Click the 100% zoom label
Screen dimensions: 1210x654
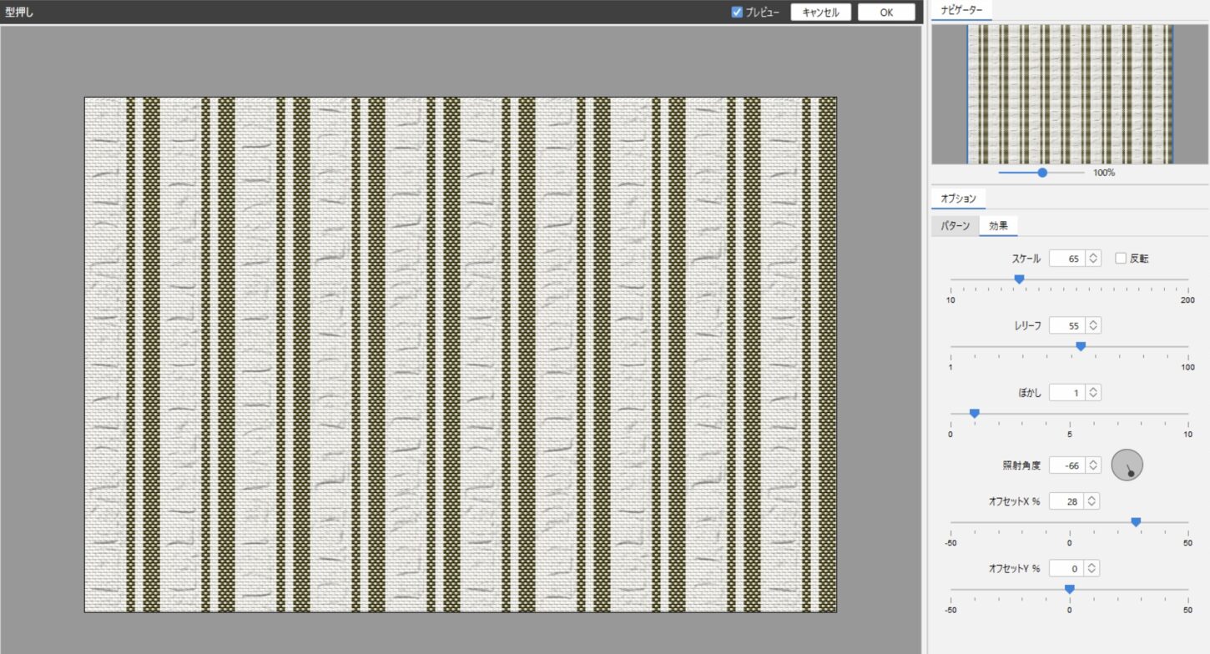(x=1103, y=173)
